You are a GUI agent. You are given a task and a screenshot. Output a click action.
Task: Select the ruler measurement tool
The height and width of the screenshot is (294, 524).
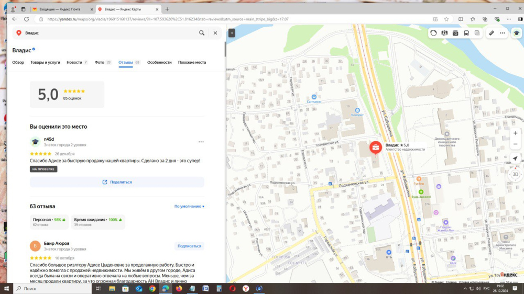coord(492,33)
